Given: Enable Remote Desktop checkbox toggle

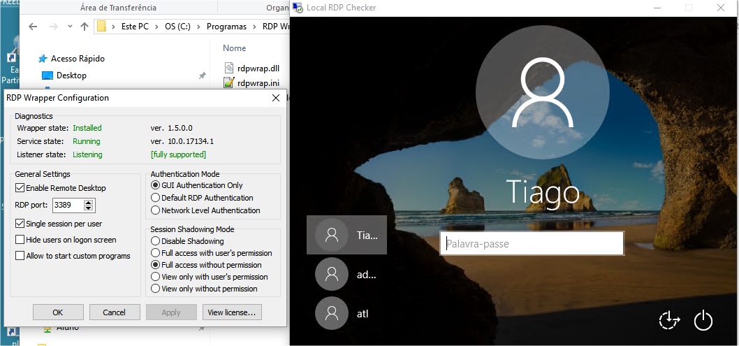Looking at the screenshot, I should (20, 188).
